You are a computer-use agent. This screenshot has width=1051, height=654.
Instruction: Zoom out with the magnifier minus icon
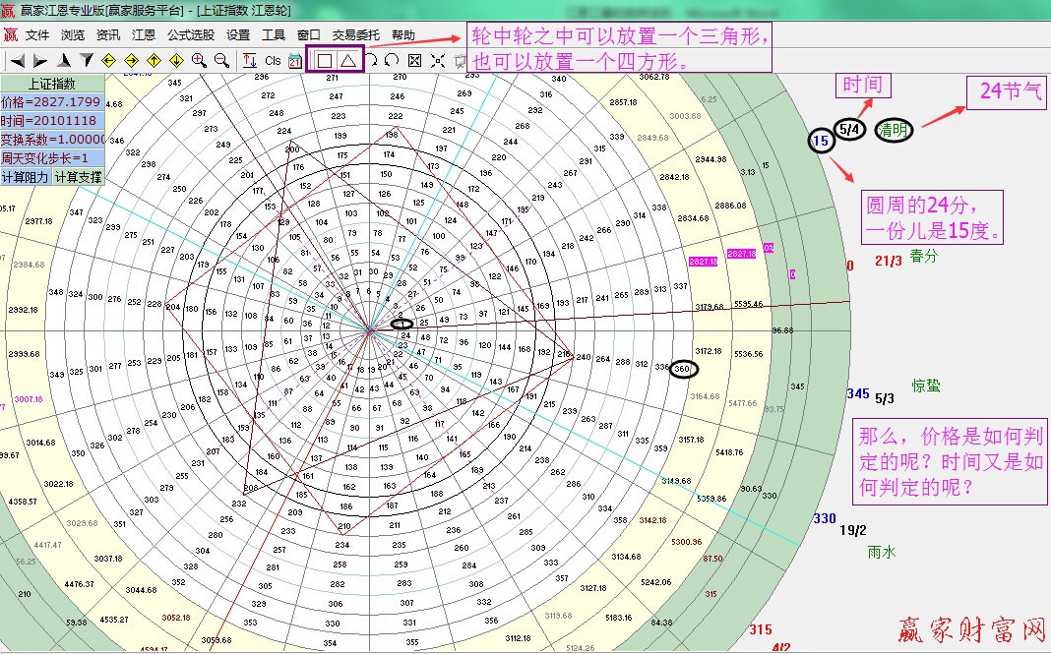coord(220,61)
